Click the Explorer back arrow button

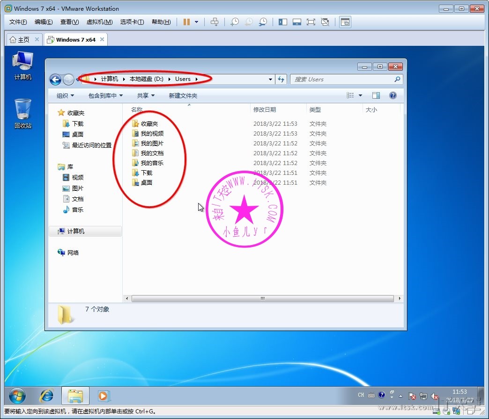[55, 79]
